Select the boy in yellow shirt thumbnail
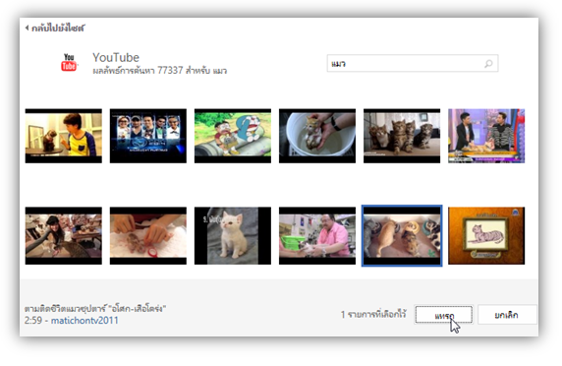This screenshot has height=366, width=562. pyautogui.click(x=64, y=136)
